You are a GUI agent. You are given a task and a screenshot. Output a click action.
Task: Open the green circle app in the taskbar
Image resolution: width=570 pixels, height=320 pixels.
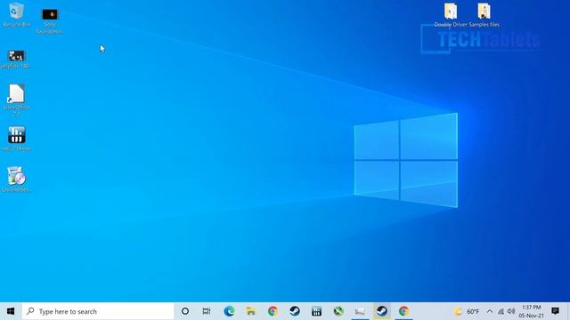[338, 311]
